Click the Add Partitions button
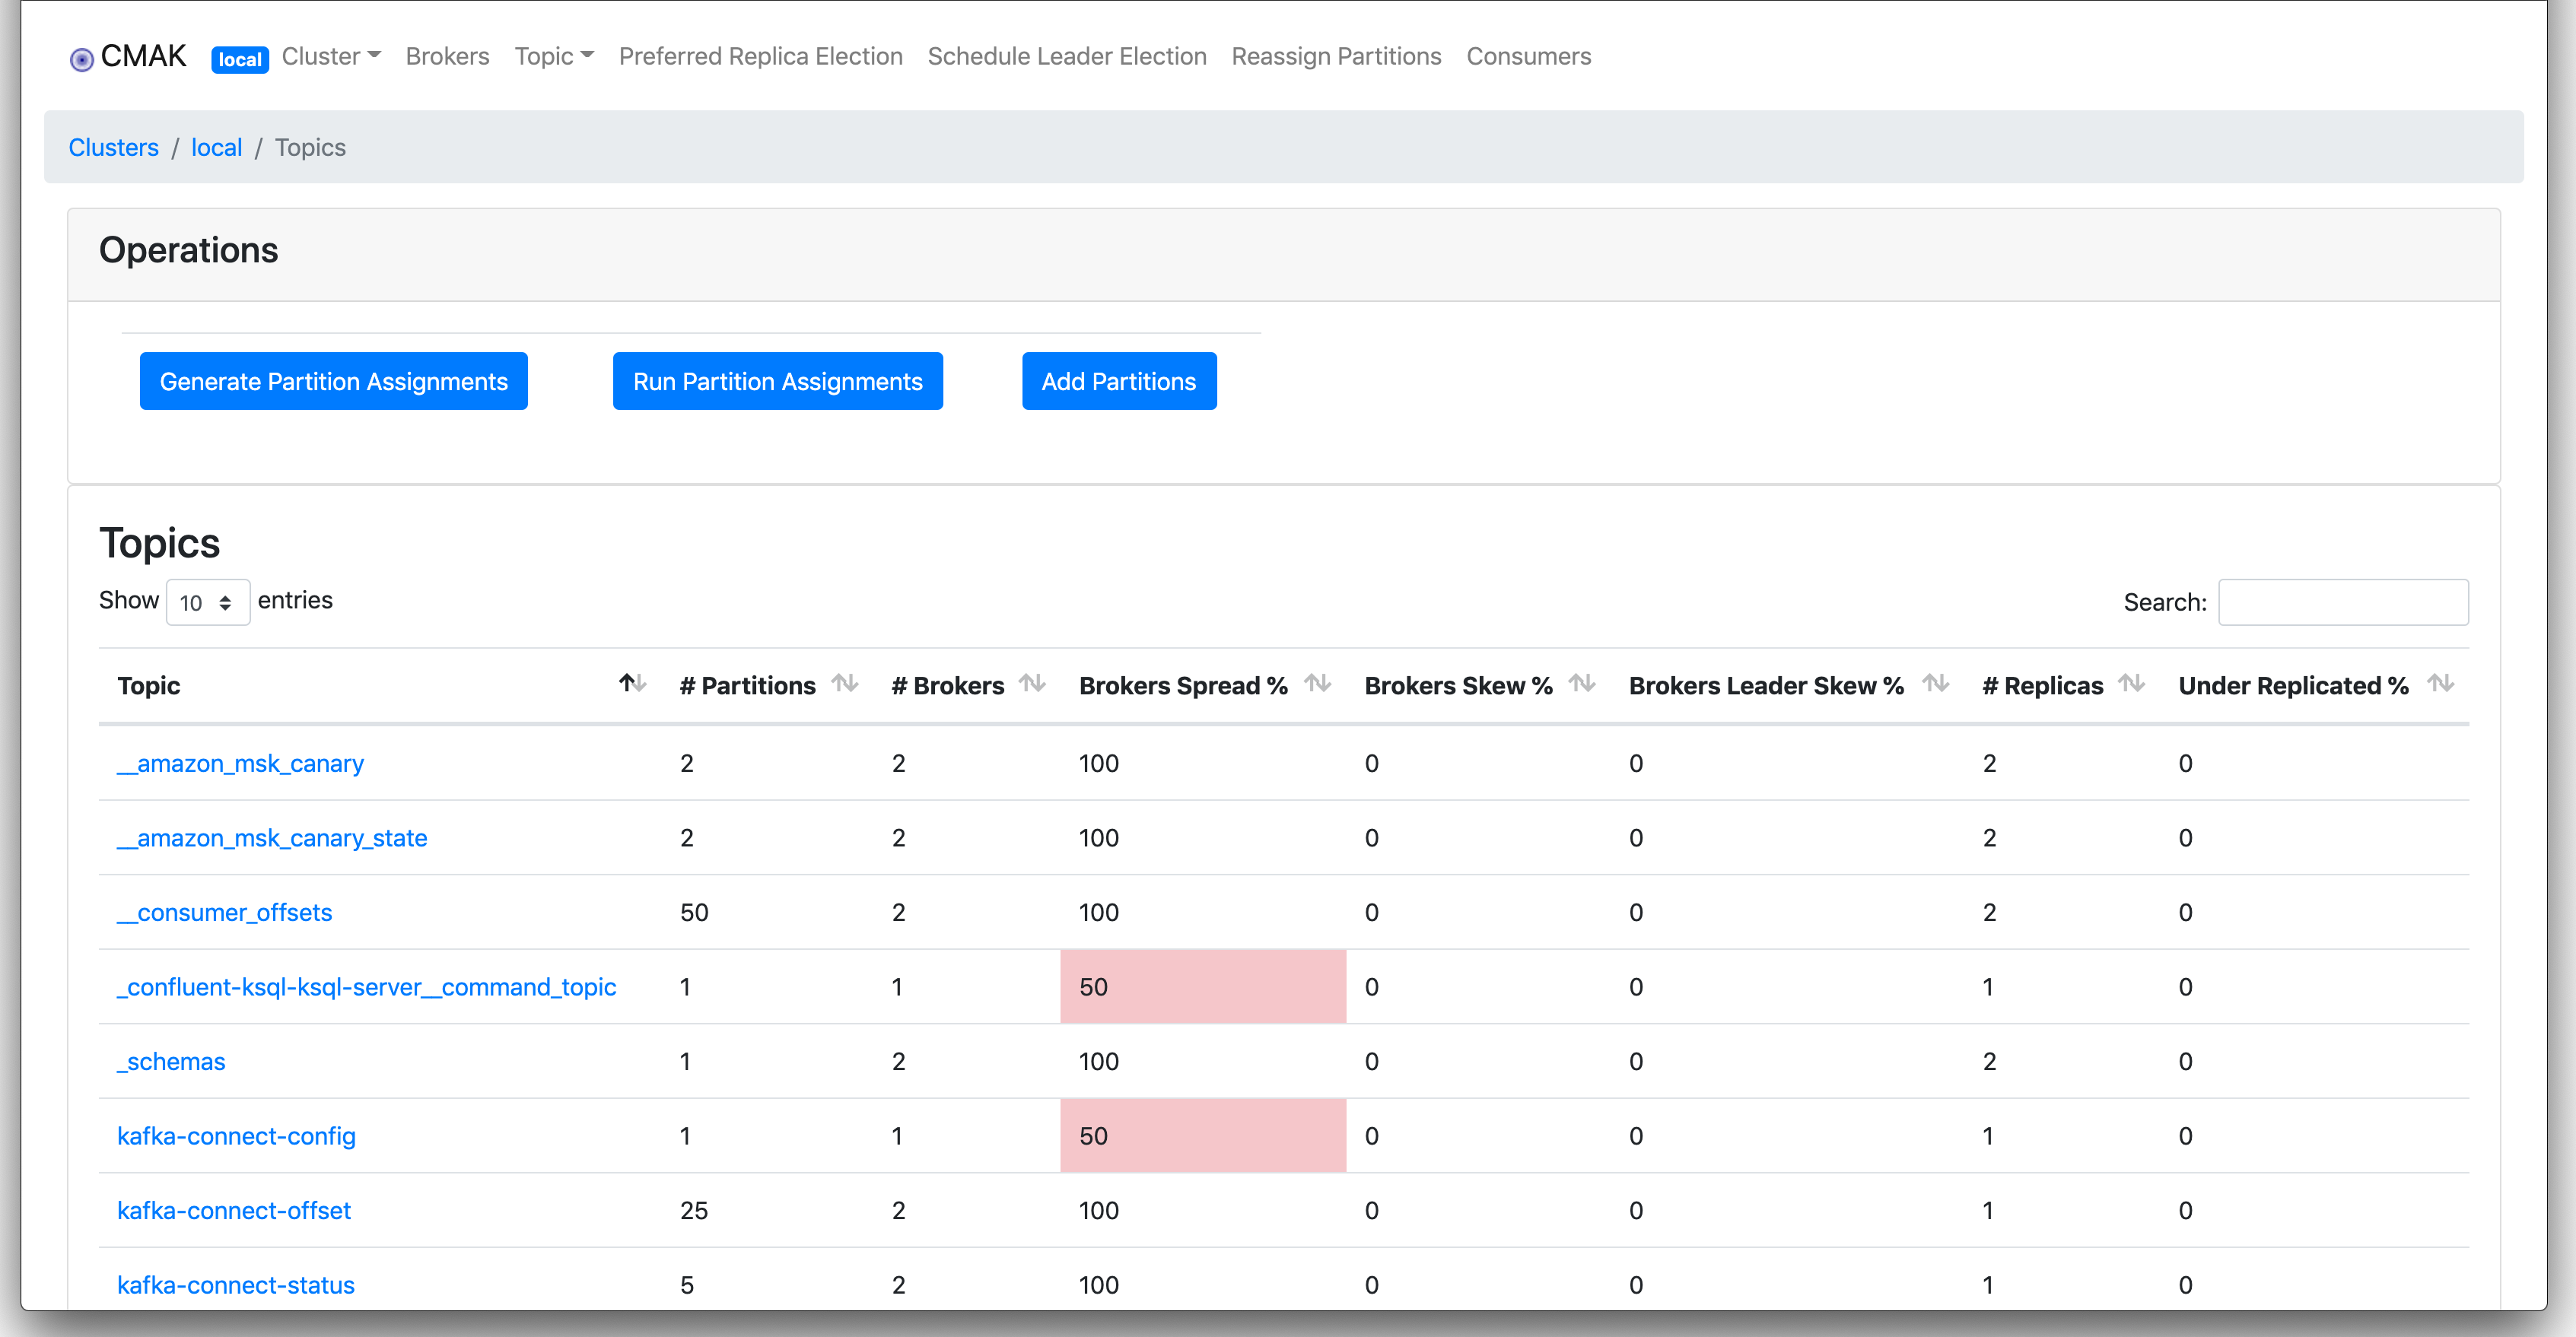Viewport: 2576px width, 1337px height. tap(1118, 381)
